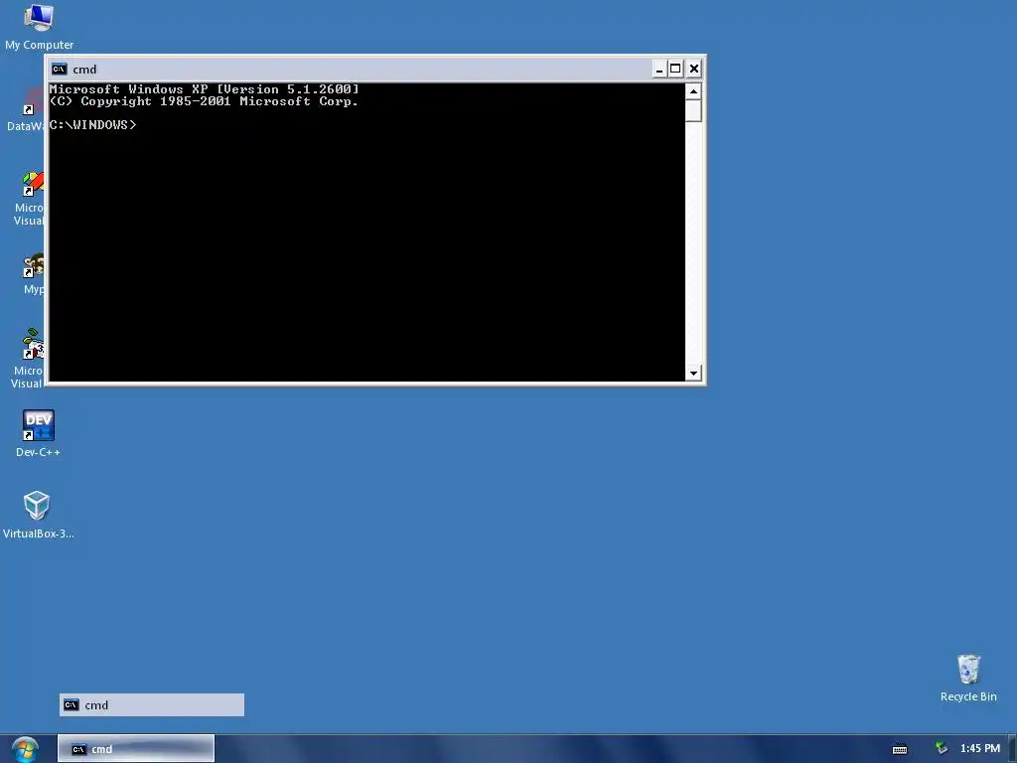Click the network tray icon beside clock
Viewport: 1017px width, 763px height.
(942, 749)
